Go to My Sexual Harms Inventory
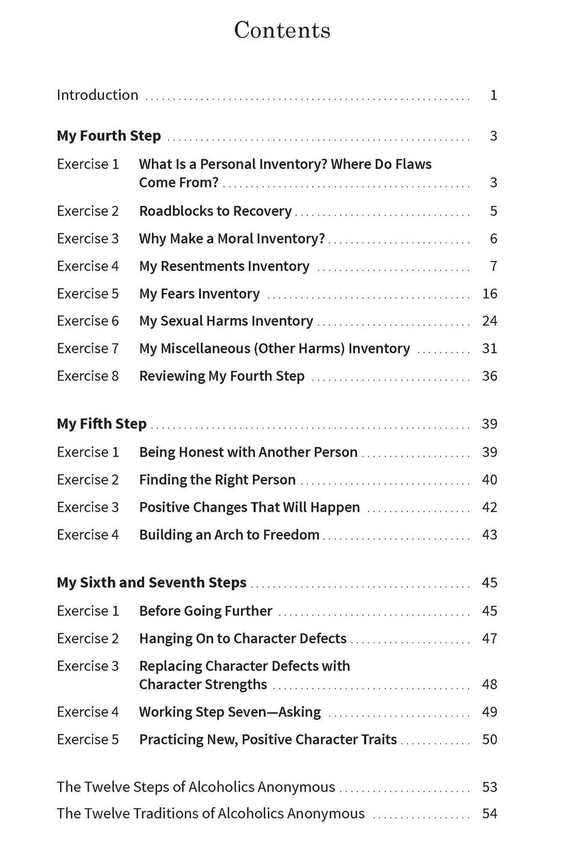 pos(226,321)
